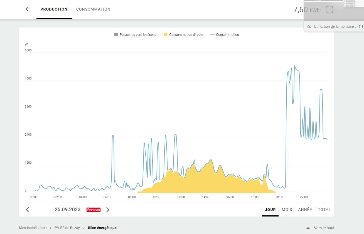Select the Production tab

tap(54, 9)
